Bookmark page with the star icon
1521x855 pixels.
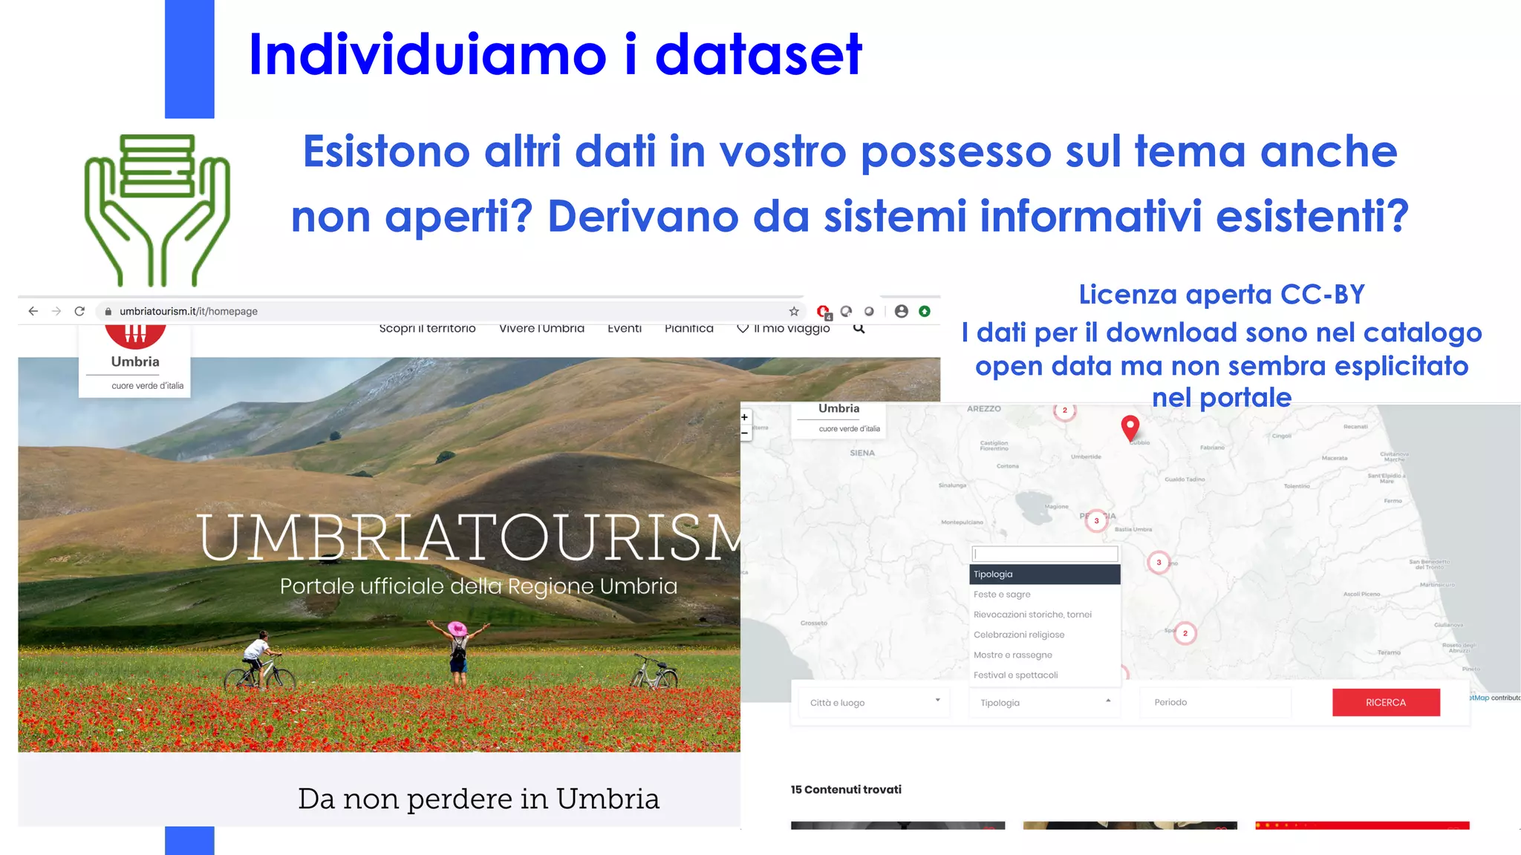click(794, 311)
